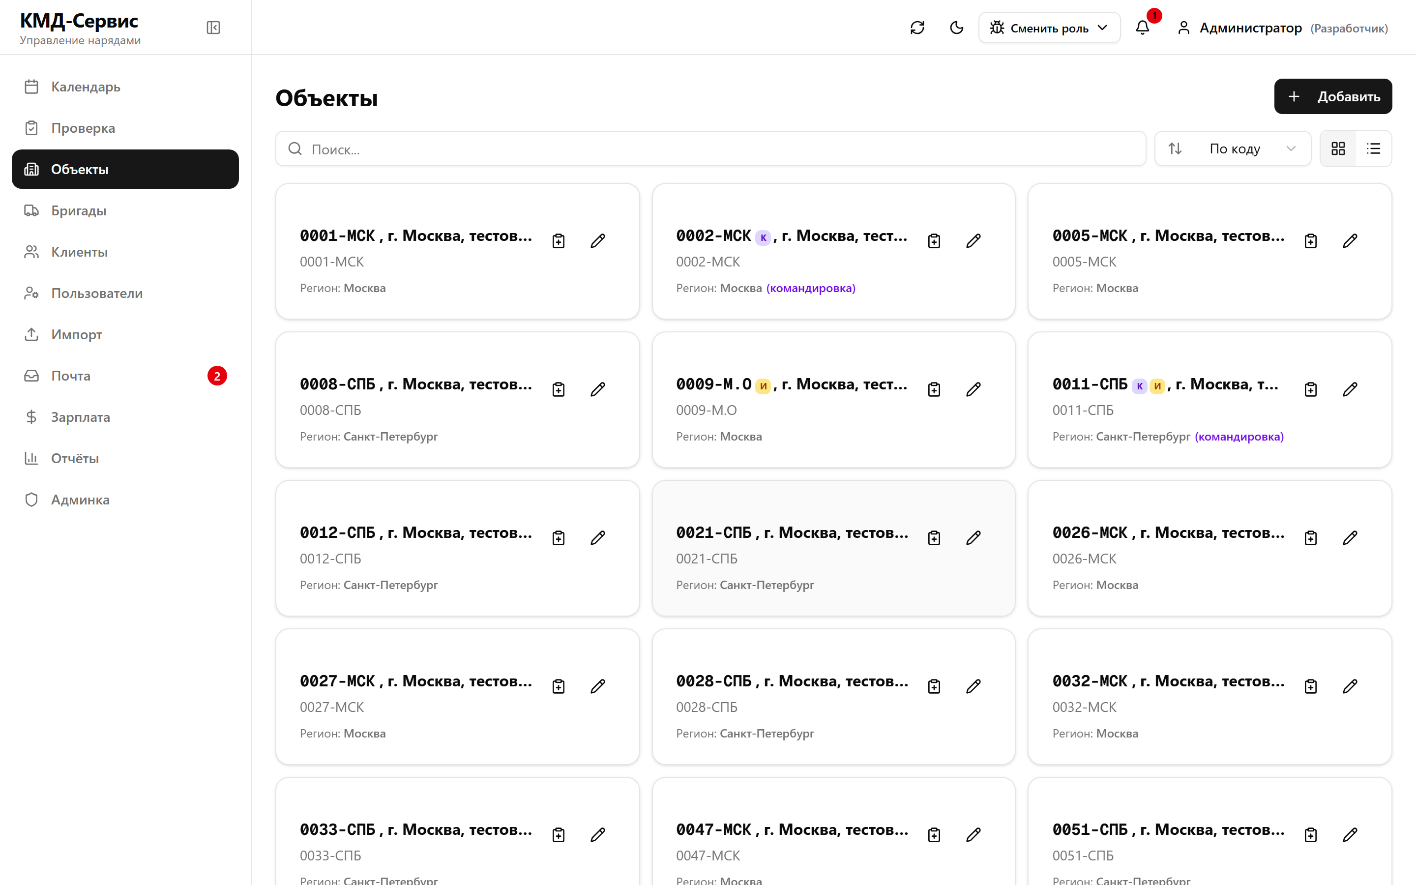
Task: Edit object 0021-СПБ pencil icon
Action: point(973,538)
